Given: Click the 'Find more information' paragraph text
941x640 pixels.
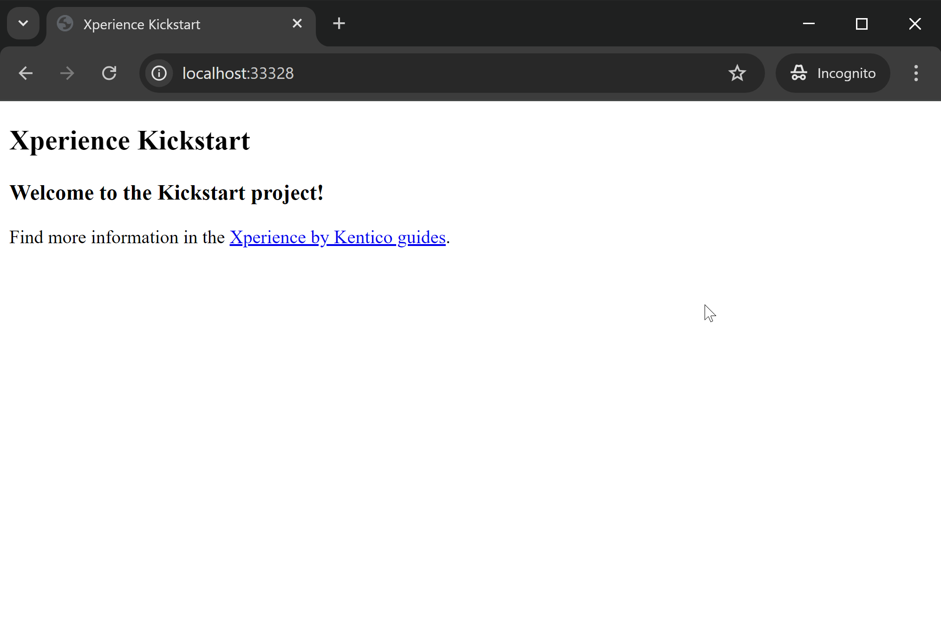Looking at the screenshot, I should coord(116,238).
